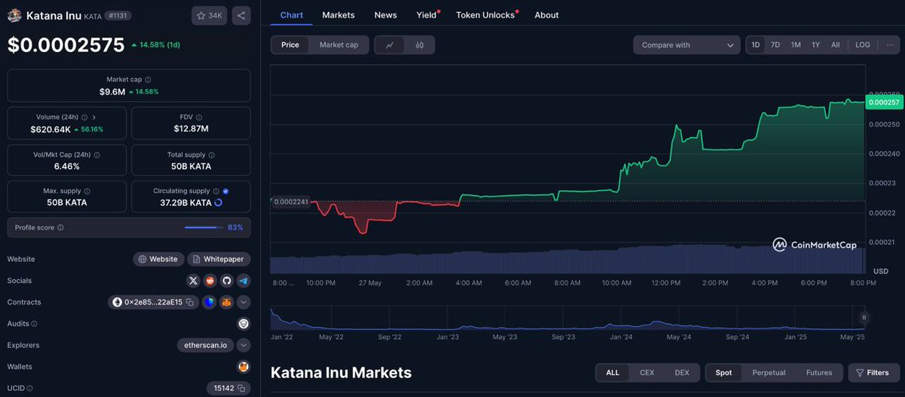Select the 1M time range
This screenshot has width=905, height=397.
[796, 45]
